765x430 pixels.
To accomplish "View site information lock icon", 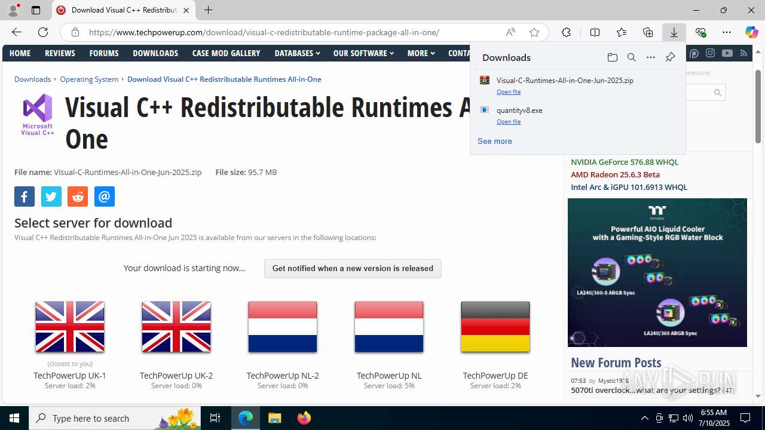I will [75, 32].
